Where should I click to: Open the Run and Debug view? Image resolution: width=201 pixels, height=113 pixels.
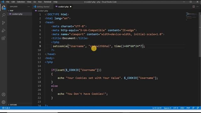(x=3, y=30)
